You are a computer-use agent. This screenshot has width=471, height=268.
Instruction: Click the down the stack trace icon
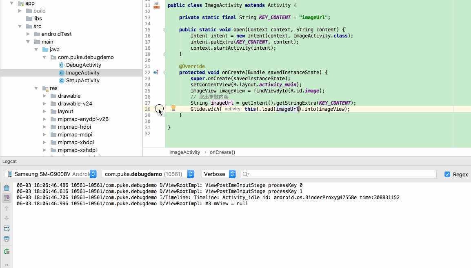coord(6,218)
